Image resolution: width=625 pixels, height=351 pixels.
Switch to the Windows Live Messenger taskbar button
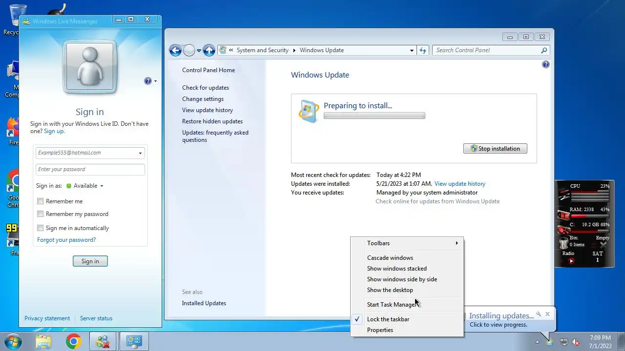tap(103, 342)
